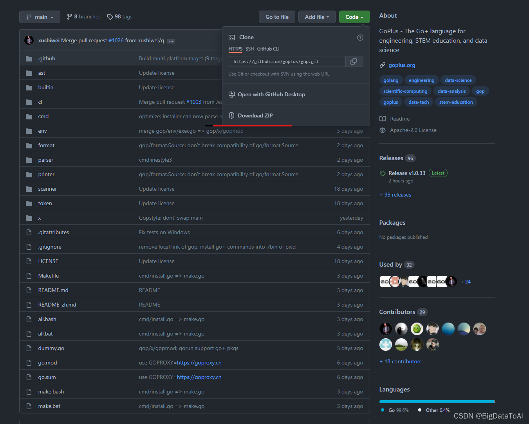Click the data-science topic tag

458,80
